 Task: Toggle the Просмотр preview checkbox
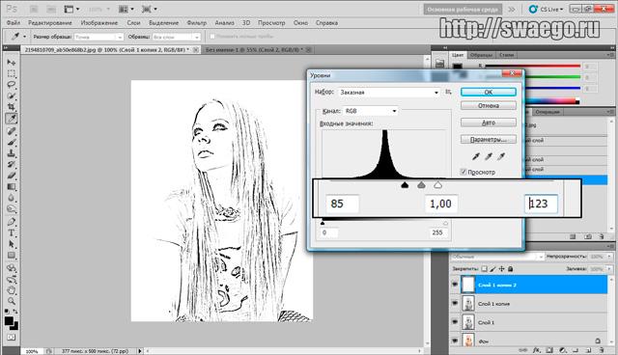[463, 172]
